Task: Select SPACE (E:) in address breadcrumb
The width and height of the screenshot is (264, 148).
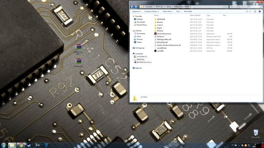Action: pyautogui.click(x=159, y=7)
